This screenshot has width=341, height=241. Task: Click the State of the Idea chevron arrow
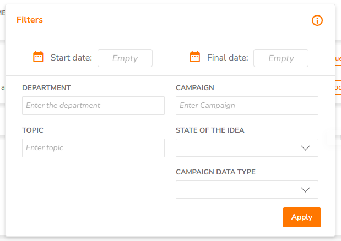pyautogui.click(x=305, y=148)
